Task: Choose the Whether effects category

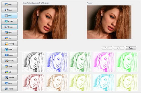Action: (9, 61)
